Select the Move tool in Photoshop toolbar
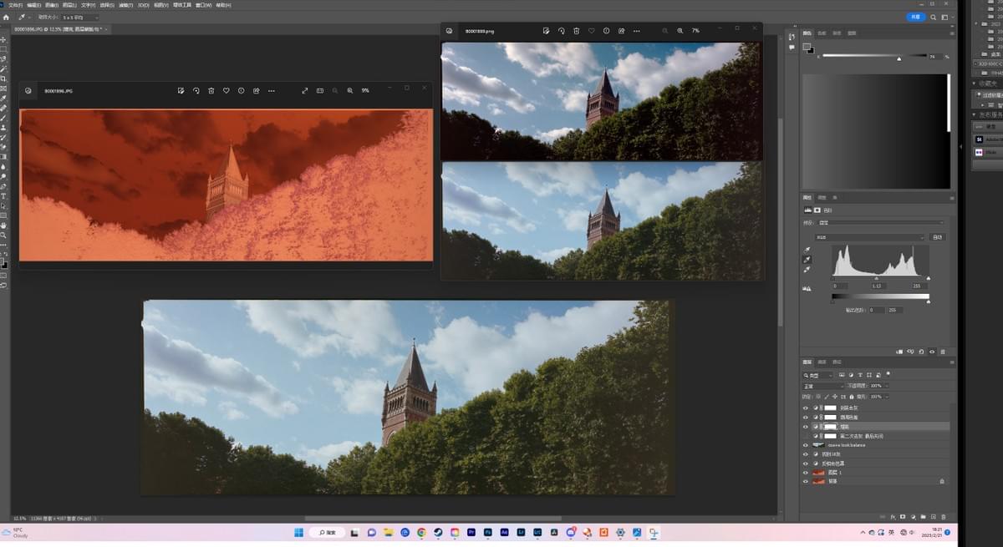1003x547 pixels. pyautogui.click(x=3, y=39)
